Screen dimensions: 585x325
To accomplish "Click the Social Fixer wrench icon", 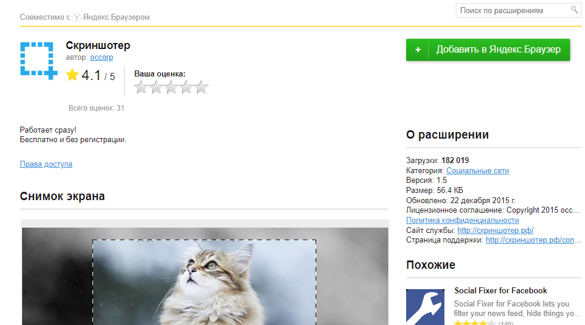I will 425,307.
